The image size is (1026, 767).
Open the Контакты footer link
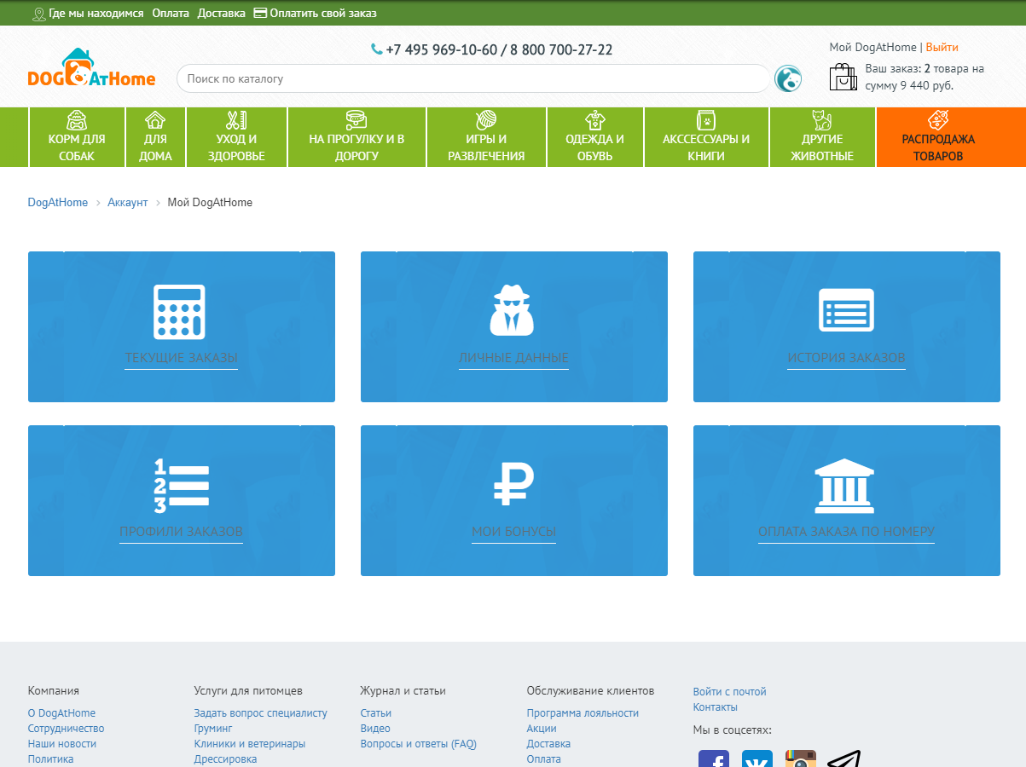coord(715,707)
